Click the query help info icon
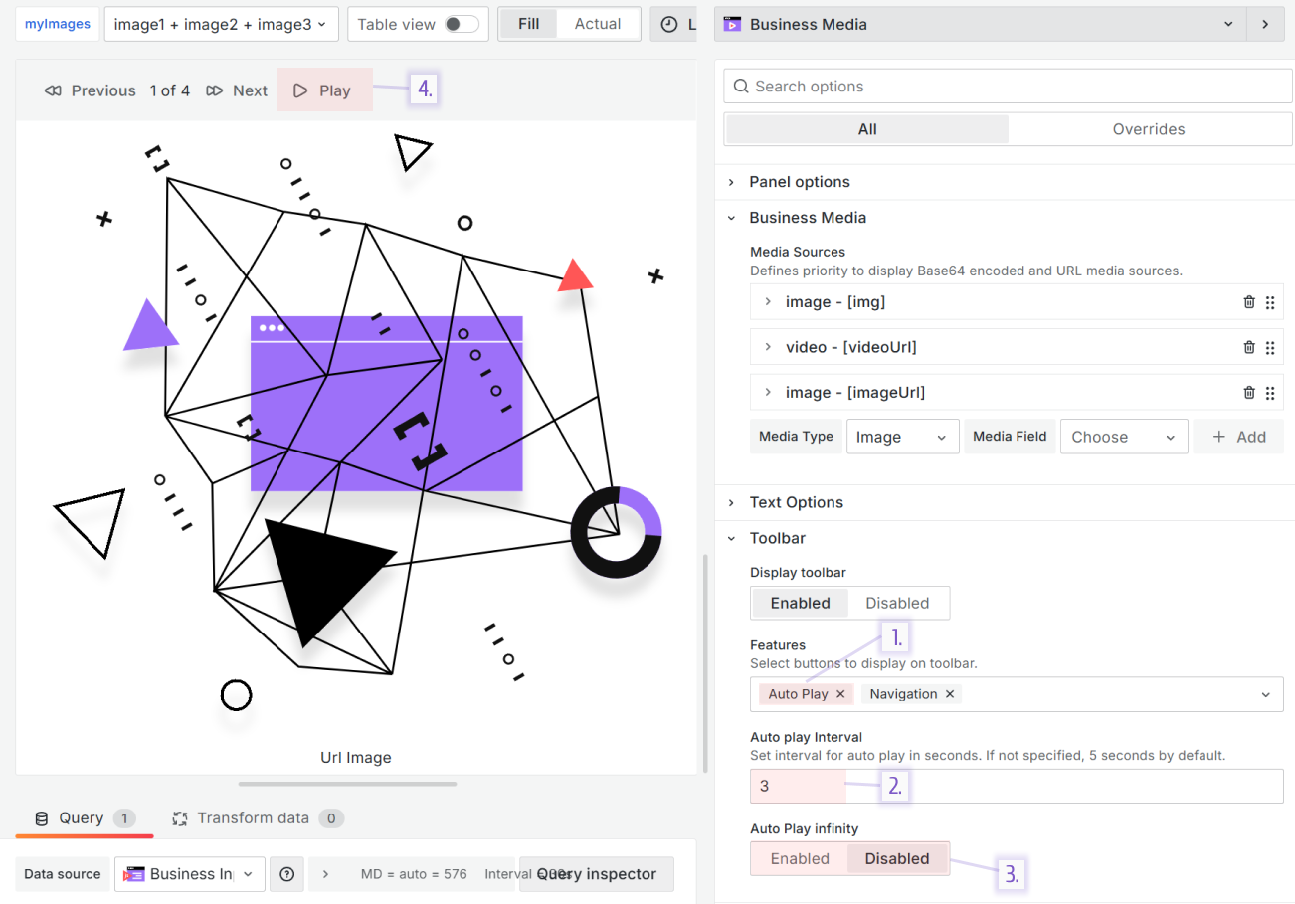 pyautogui.click(x=286, y=874)
